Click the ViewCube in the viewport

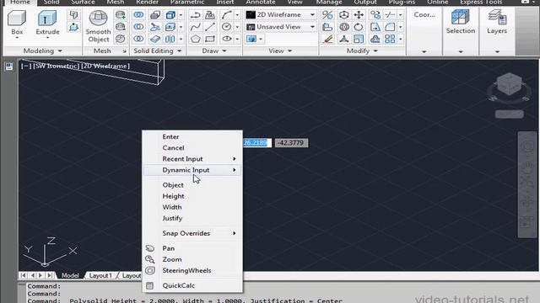tap(510, 85)
